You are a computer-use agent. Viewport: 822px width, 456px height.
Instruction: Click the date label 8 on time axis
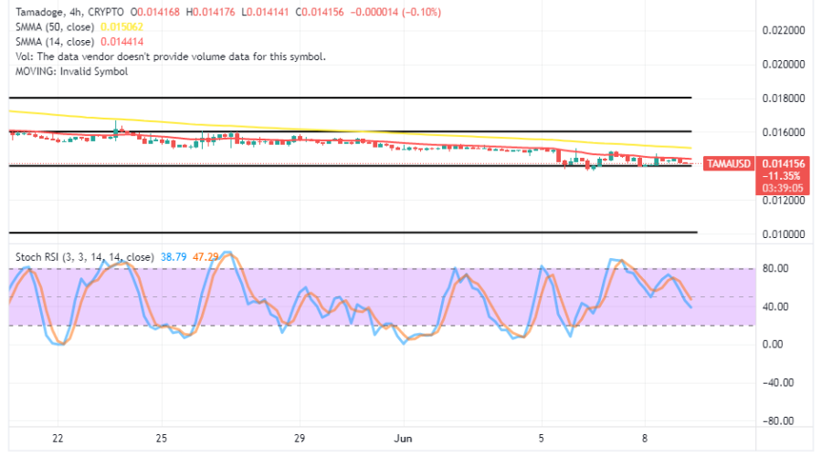tap(645, 438)
